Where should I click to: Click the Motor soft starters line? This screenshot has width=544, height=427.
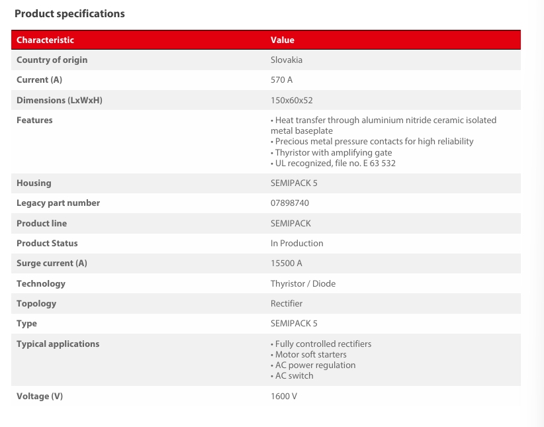pyautogui.click(x=311, y=354)
